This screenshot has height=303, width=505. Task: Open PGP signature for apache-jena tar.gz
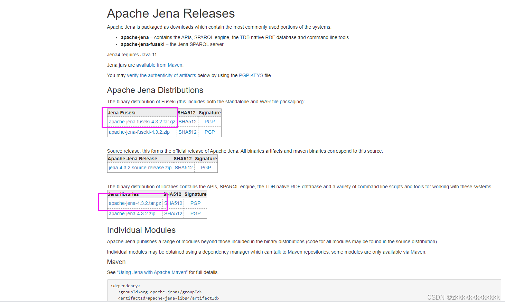point(195,203)
